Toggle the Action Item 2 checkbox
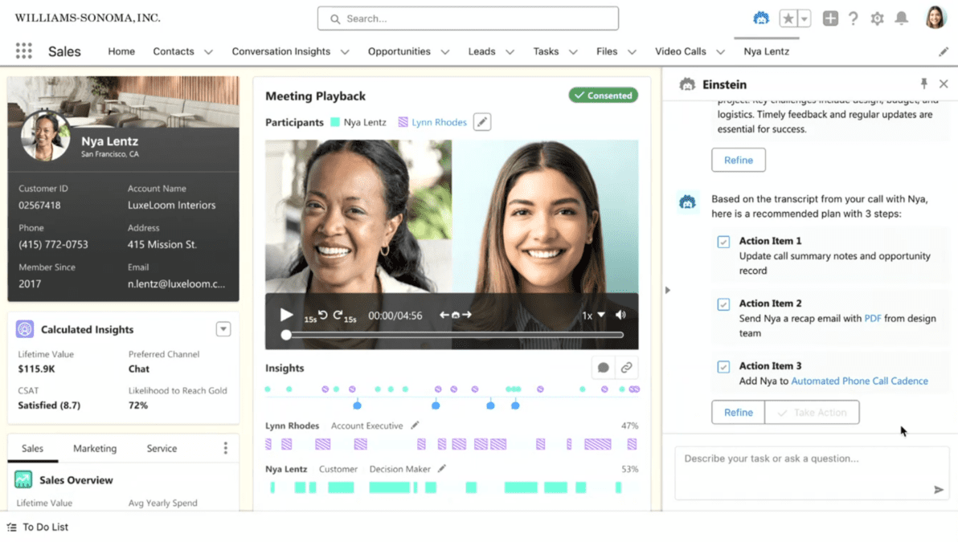Image resolution: width=958 pixels, height=542 pixels. coord(723,304)
